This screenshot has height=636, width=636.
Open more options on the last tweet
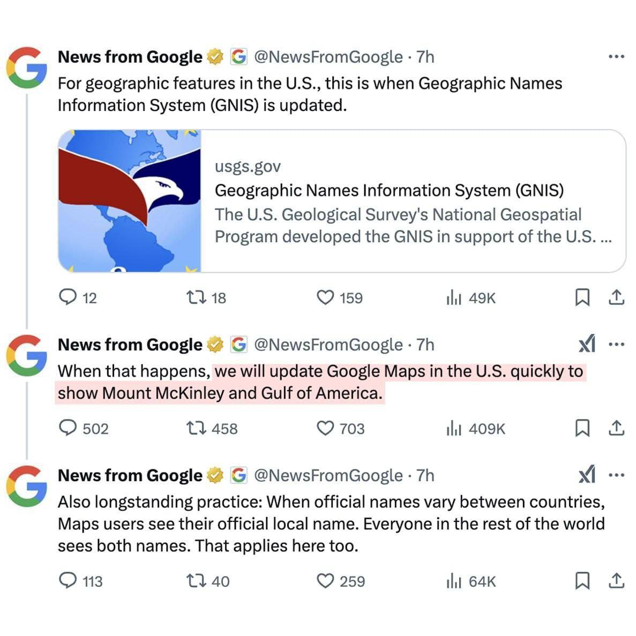coord(617,475)
